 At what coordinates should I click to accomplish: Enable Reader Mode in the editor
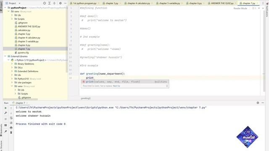tap(240, 8)
